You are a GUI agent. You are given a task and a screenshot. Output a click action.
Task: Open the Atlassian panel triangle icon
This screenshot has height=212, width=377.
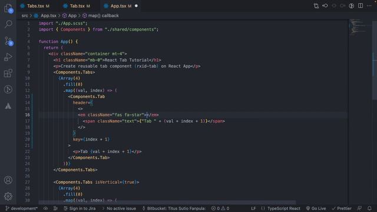coord(8,106)
